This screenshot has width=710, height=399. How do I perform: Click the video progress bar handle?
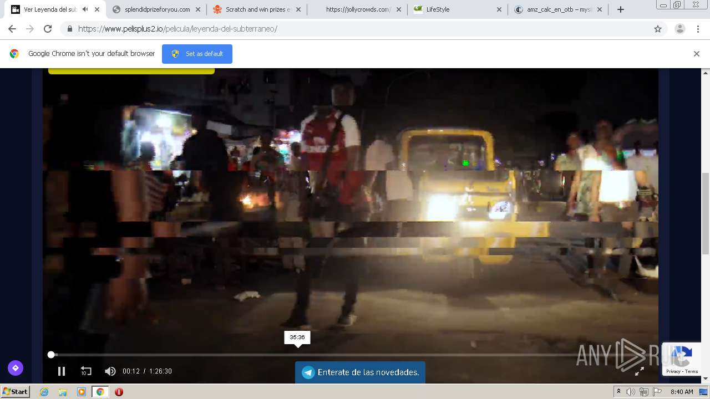tap(51, 355)
